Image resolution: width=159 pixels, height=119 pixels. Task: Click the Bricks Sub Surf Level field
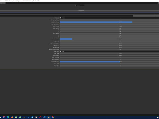109,20
